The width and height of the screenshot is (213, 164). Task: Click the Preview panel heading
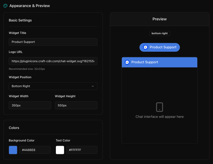(160, 19)
